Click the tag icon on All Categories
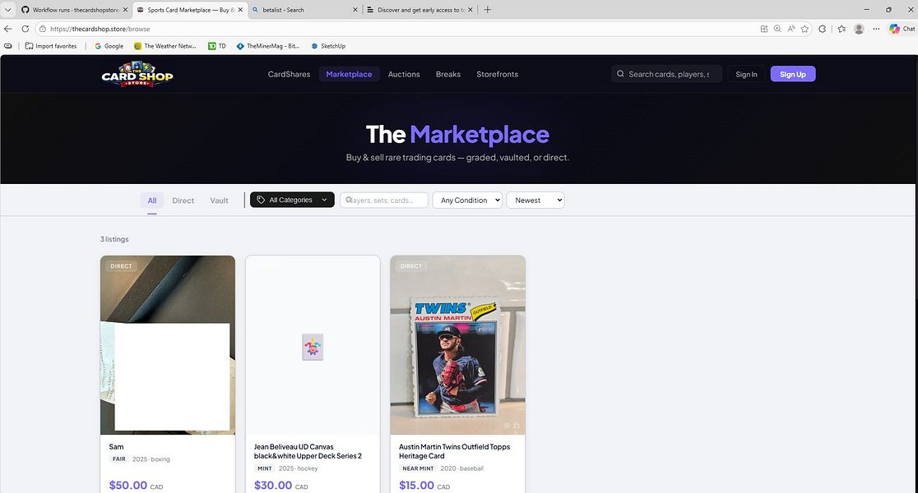918x493 pixels. pyautogui.click(x=261, y=200)
